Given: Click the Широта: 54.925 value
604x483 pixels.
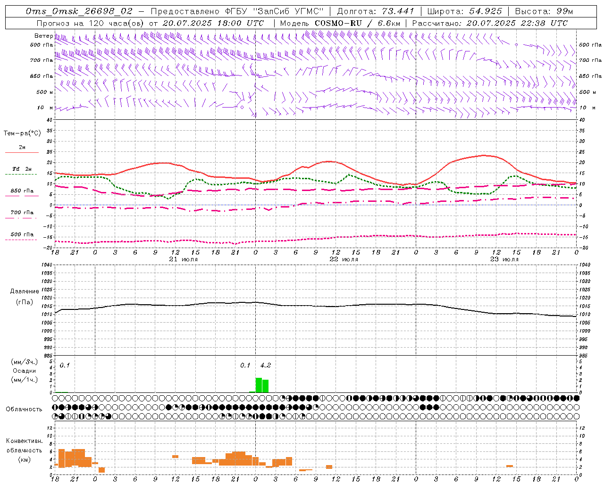Looking at the screenshot, I should click(464, 11).
